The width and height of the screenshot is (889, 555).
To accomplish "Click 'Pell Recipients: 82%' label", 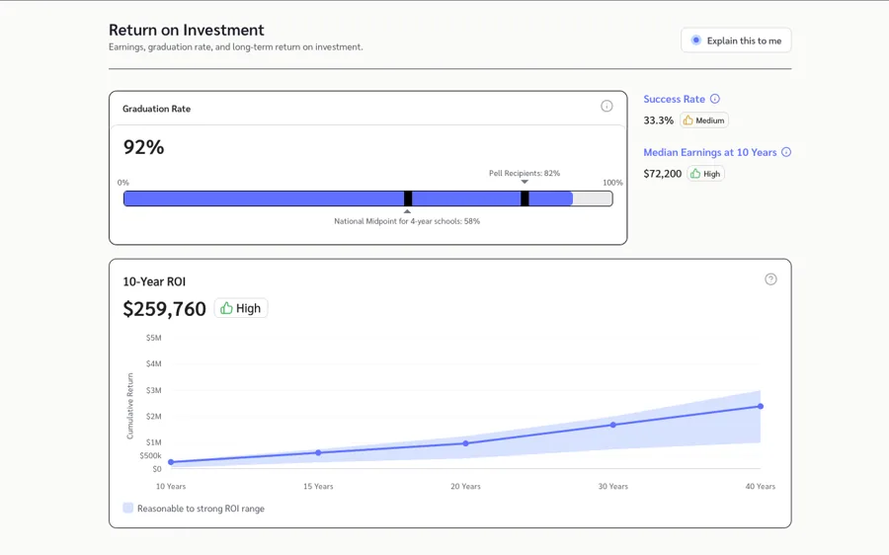I will click(x=525, y=173).
